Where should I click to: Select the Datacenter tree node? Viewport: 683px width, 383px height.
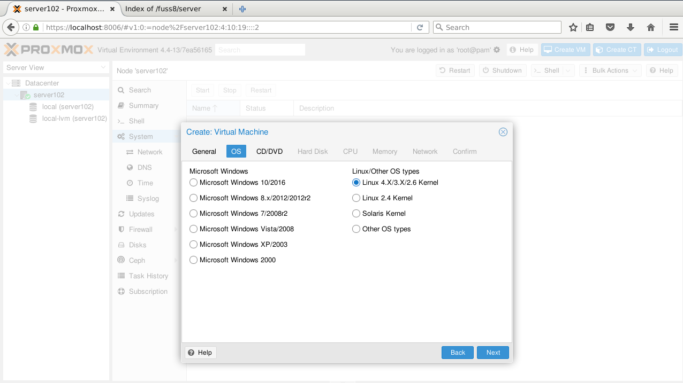pos(42,83)
